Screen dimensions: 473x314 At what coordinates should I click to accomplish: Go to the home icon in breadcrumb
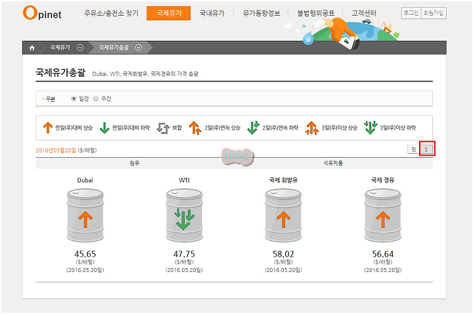tap(32, 48)
